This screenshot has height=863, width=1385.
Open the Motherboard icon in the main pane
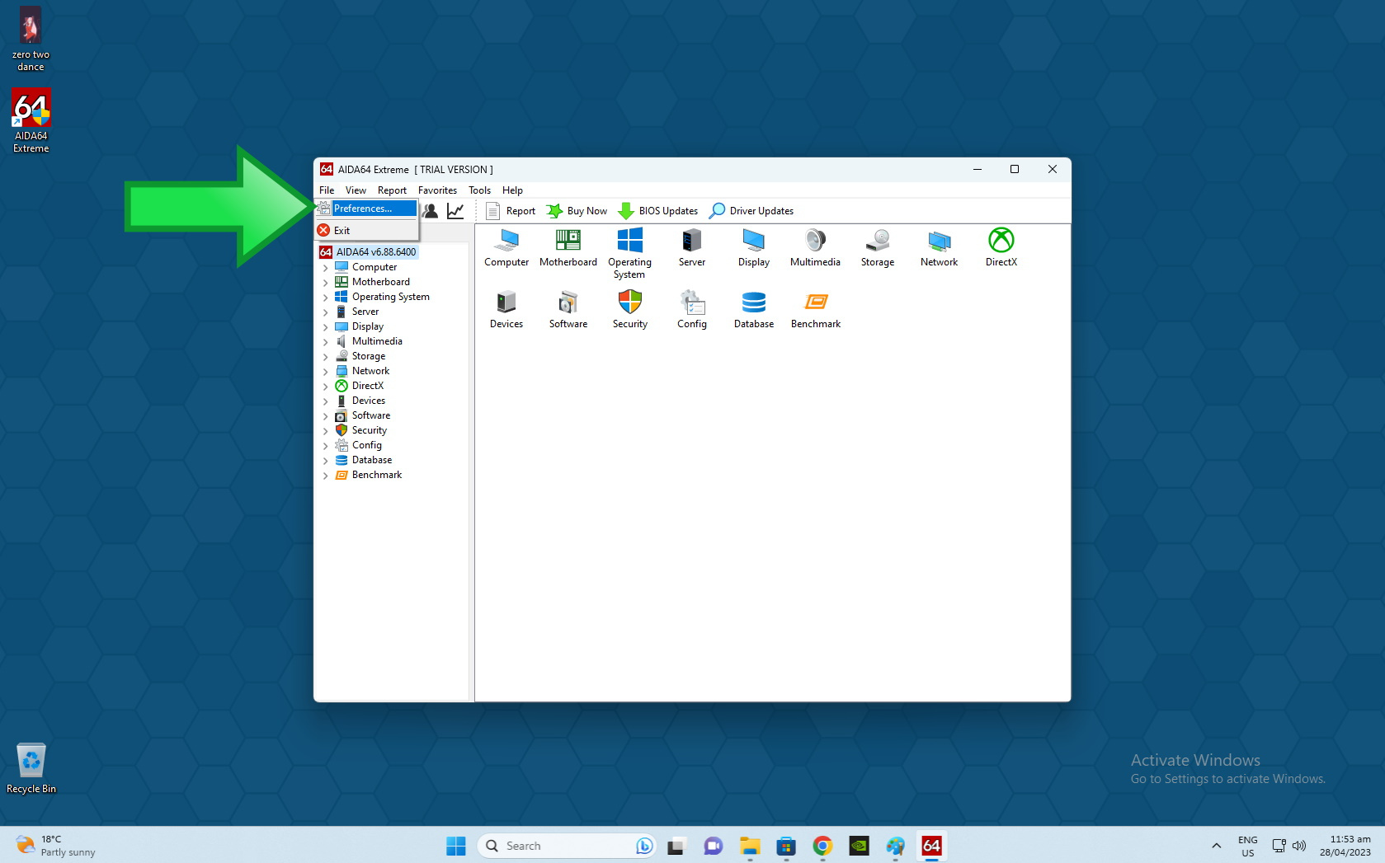[x=568, y=247]
